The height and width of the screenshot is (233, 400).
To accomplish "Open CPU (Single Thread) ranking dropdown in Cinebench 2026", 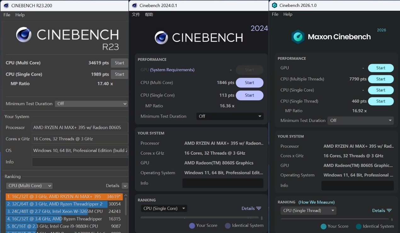I will [x=308, y=211].
